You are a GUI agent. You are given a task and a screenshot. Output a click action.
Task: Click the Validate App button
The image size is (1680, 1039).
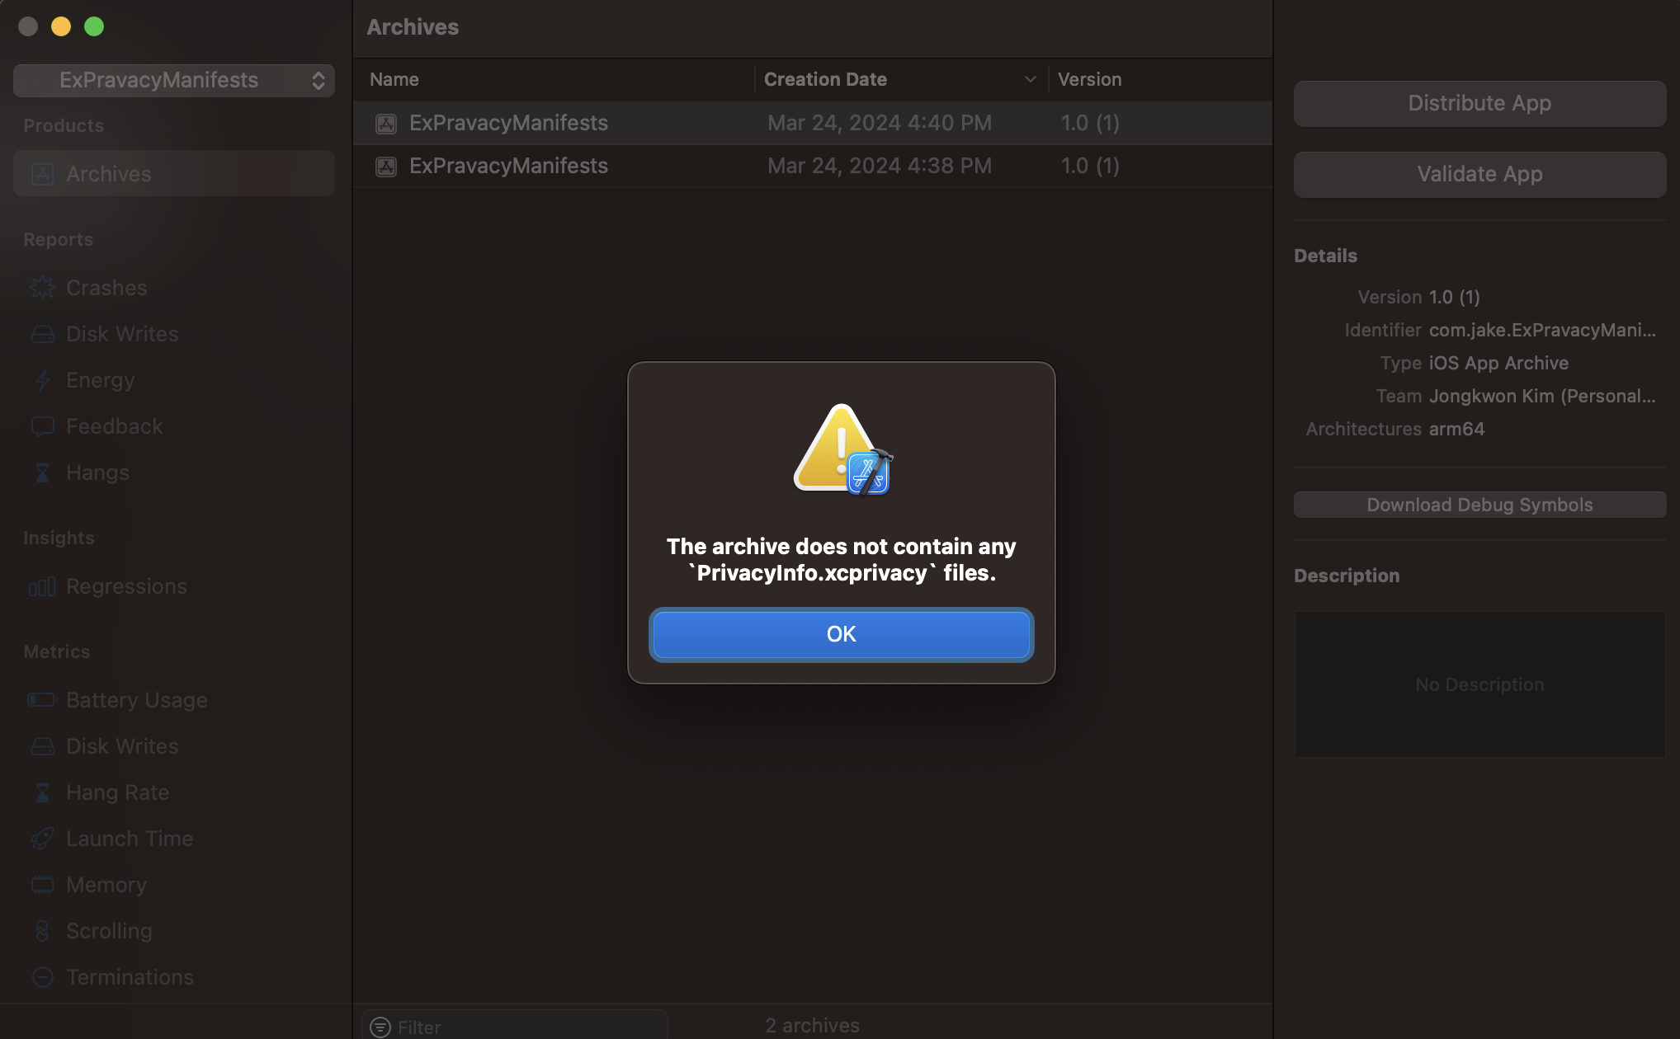click(x=1479, y=174)
